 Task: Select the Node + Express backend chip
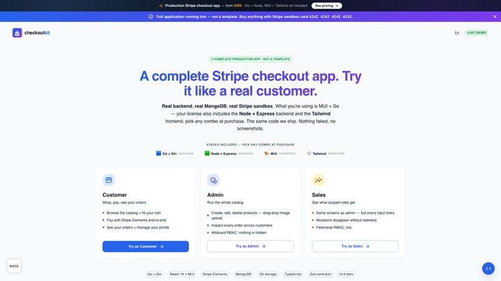(229, 153)
